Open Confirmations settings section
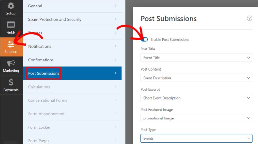The height and width of the screenshot is (144, 258). coord(72,60)
